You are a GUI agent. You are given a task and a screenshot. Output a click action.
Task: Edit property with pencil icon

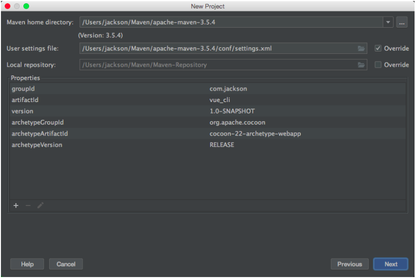click(40, 206)
